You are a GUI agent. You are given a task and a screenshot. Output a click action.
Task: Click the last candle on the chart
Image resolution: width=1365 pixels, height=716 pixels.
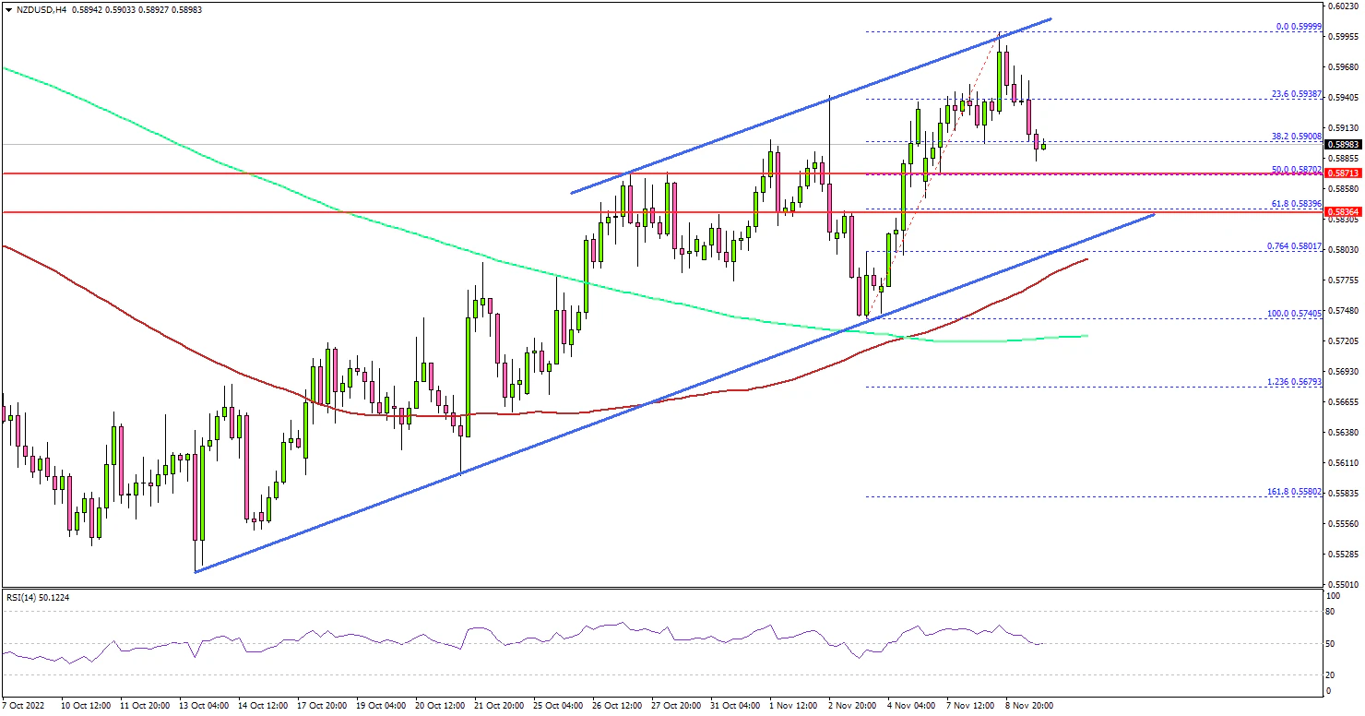click(1043, 145)
